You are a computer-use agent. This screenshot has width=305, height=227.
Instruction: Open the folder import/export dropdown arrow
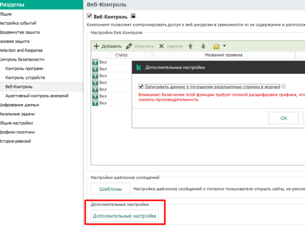point(224,46)
